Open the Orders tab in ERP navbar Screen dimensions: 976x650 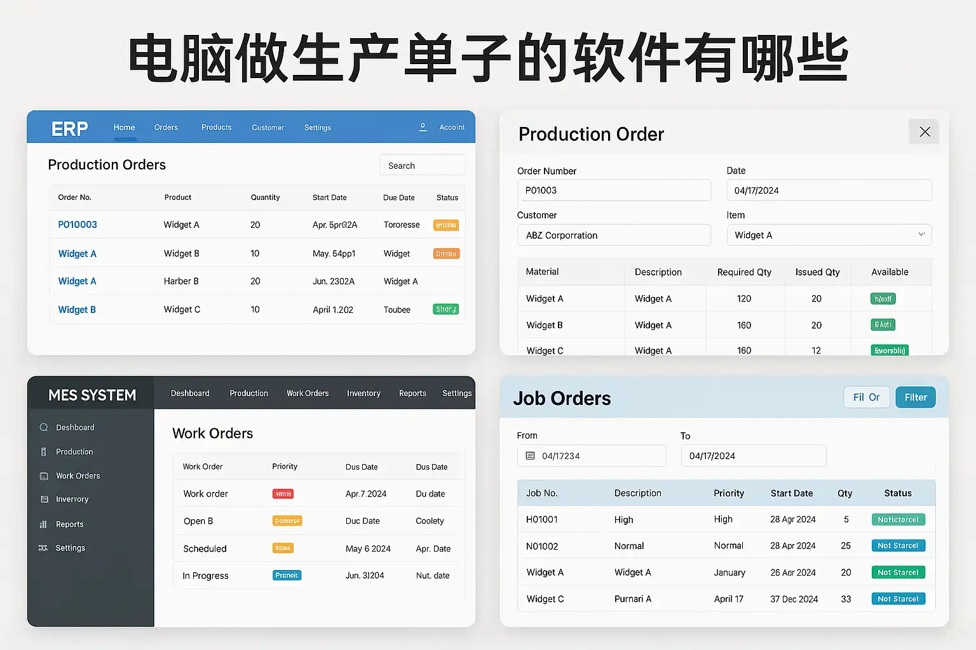tap(166, 128)
